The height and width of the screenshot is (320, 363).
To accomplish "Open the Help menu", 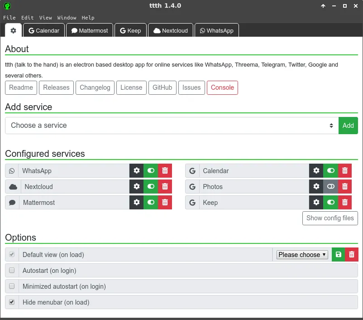I will 88,18.
